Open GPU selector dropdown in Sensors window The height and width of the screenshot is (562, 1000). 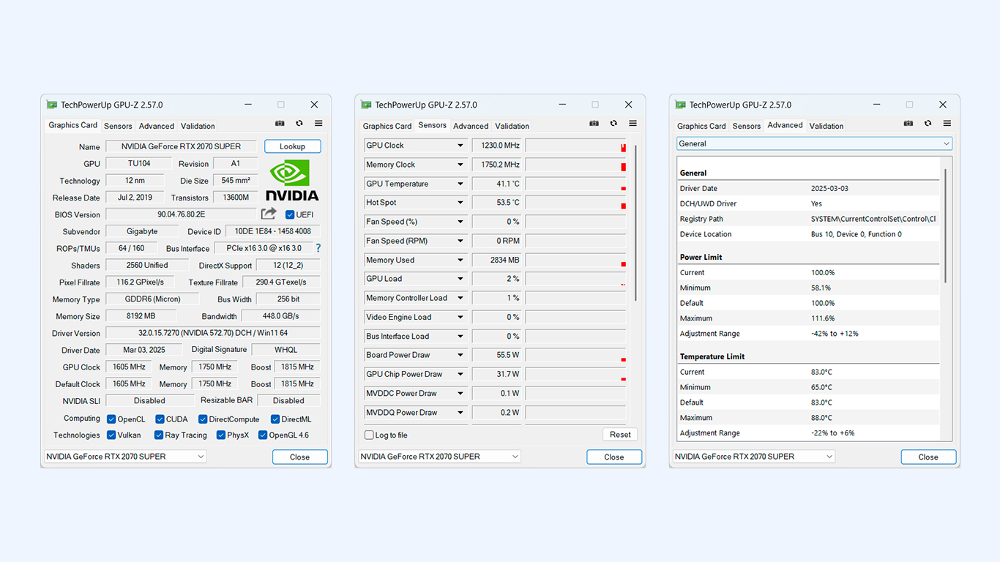(439, 457)
